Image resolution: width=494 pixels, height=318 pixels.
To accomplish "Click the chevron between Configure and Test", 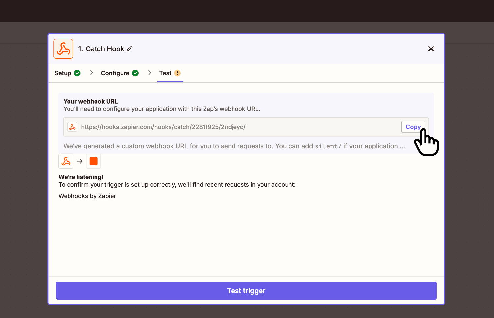I will [150, 73].
